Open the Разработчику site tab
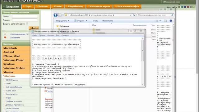199x112 pixels. point(75,6)
